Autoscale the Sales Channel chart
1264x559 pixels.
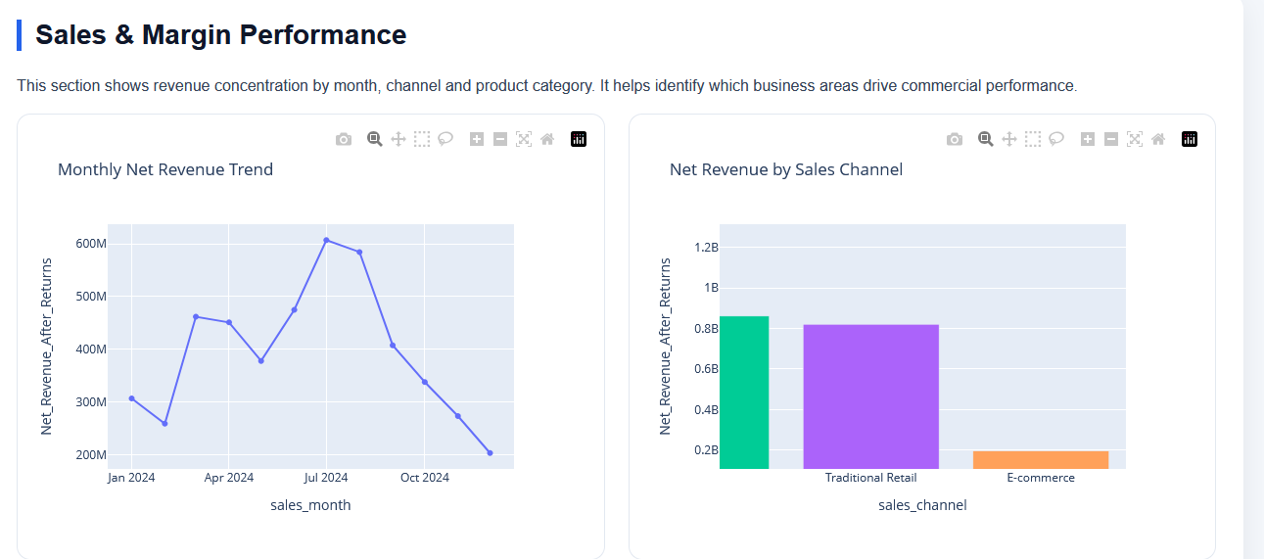coord(1135,139)
